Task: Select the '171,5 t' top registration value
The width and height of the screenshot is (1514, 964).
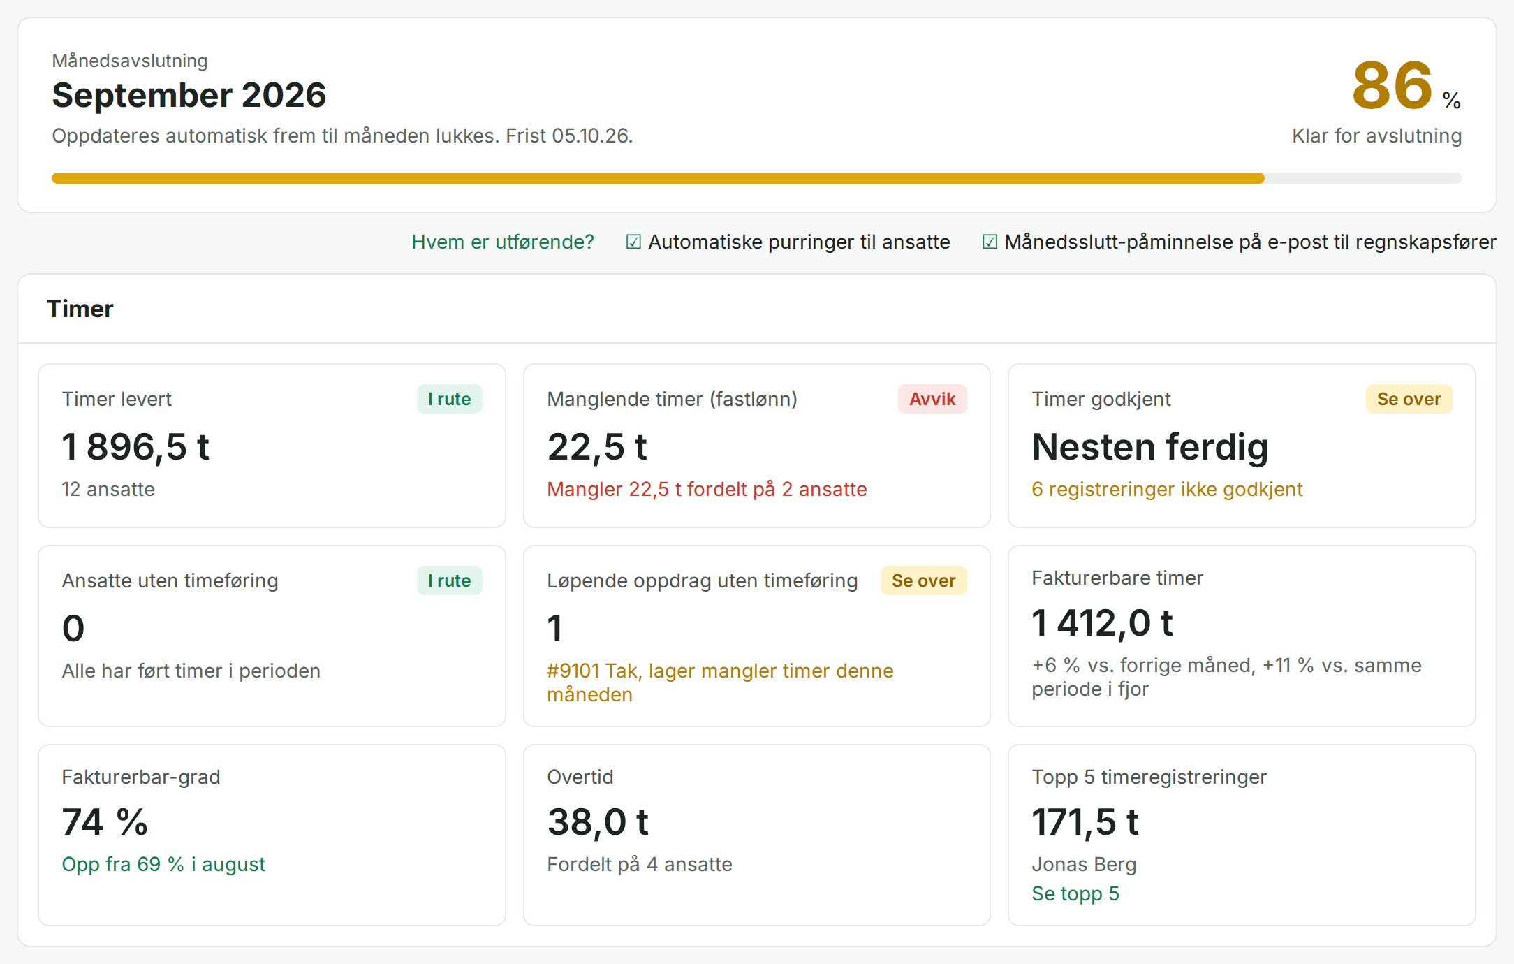Action: (1085, 822)
